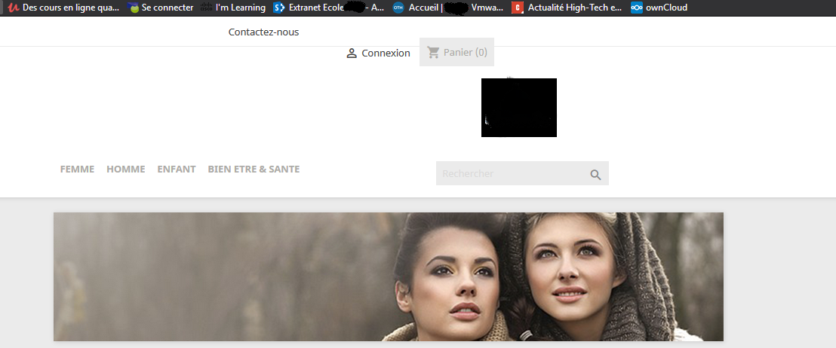Open the Cisco "I'm Learning" bookmark icon

[x=206, y=8]
